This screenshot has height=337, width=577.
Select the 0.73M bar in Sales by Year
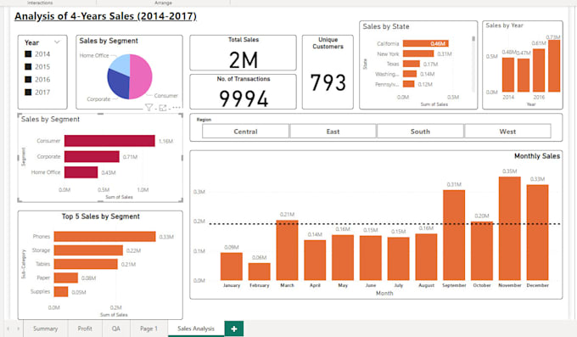(x=554, y=66)
